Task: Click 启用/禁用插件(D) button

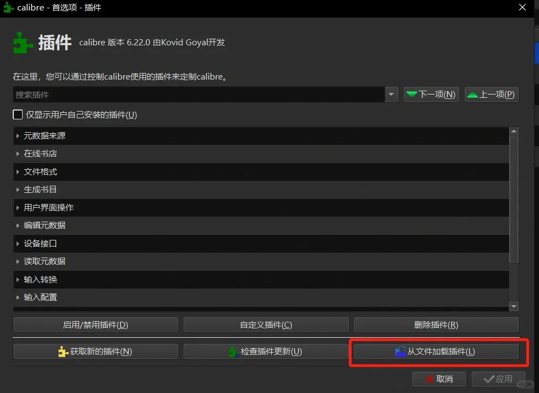Action: click(x=96, y=324)
